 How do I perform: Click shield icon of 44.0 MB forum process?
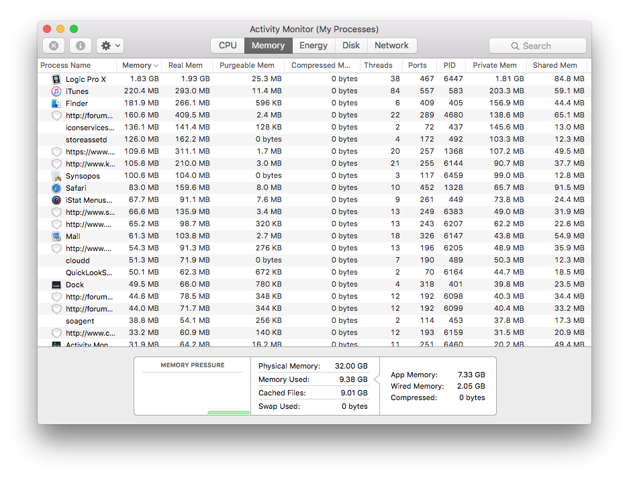(56, 309)
